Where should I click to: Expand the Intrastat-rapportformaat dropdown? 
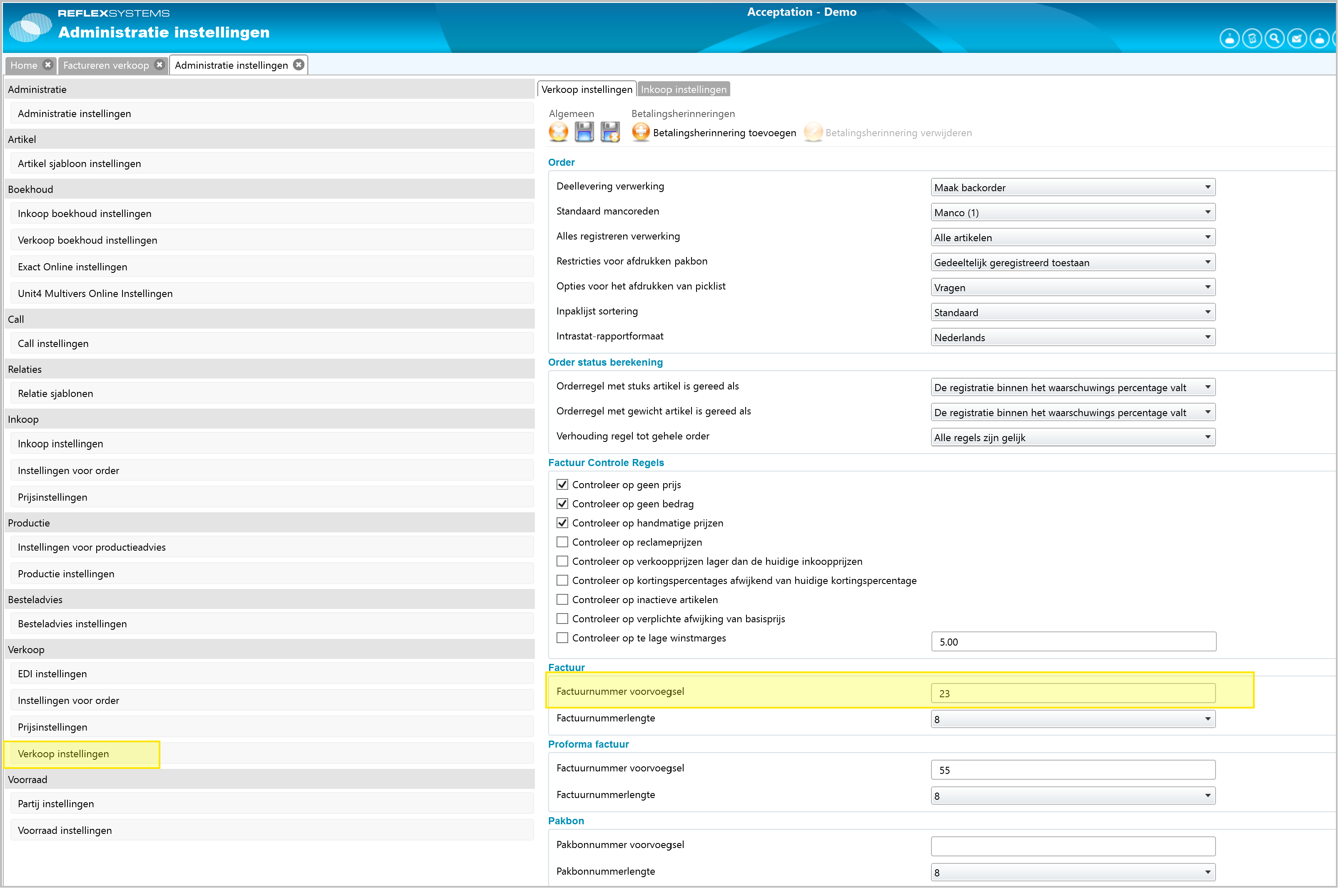point(1072,337)
